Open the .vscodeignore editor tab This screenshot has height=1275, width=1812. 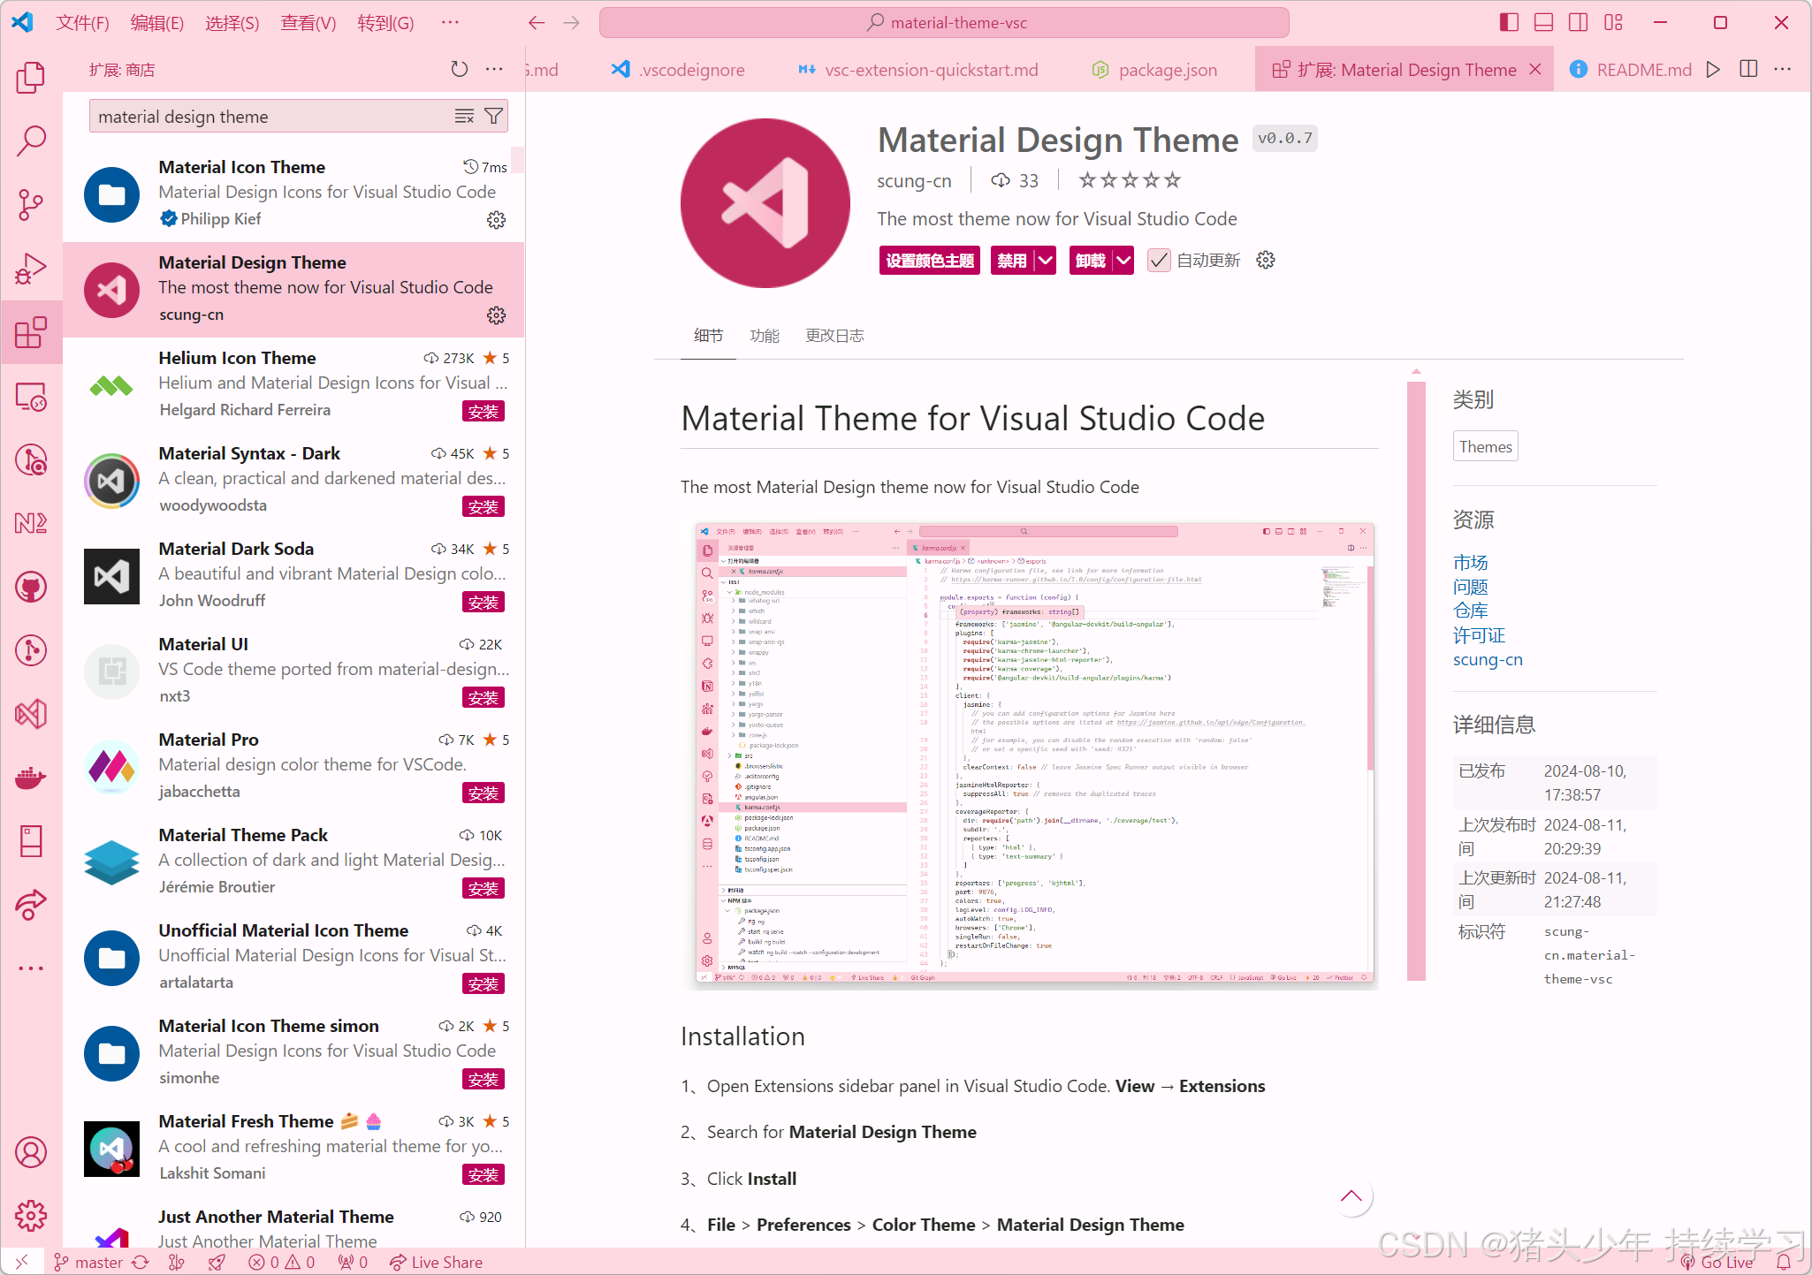(680, 70)
